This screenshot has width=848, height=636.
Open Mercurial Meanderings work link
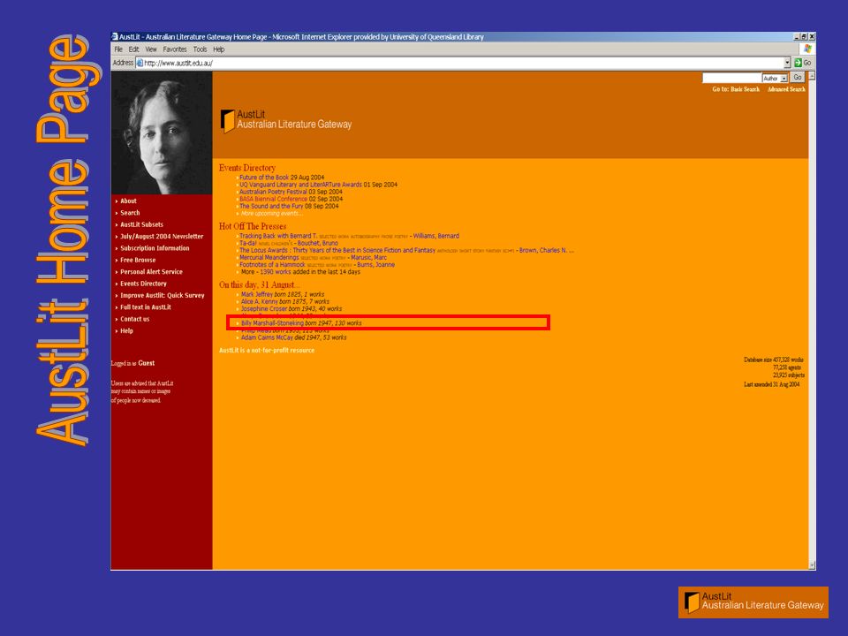(269, 257)
